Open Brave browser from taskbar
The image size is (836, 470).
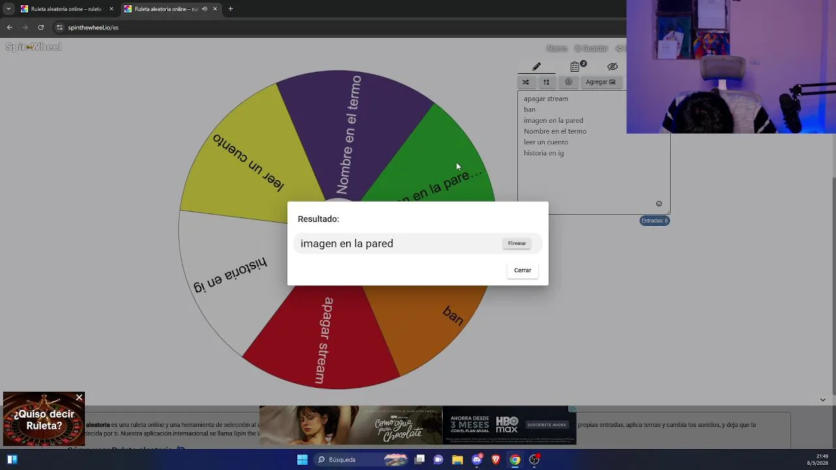[x=496, y=460]
